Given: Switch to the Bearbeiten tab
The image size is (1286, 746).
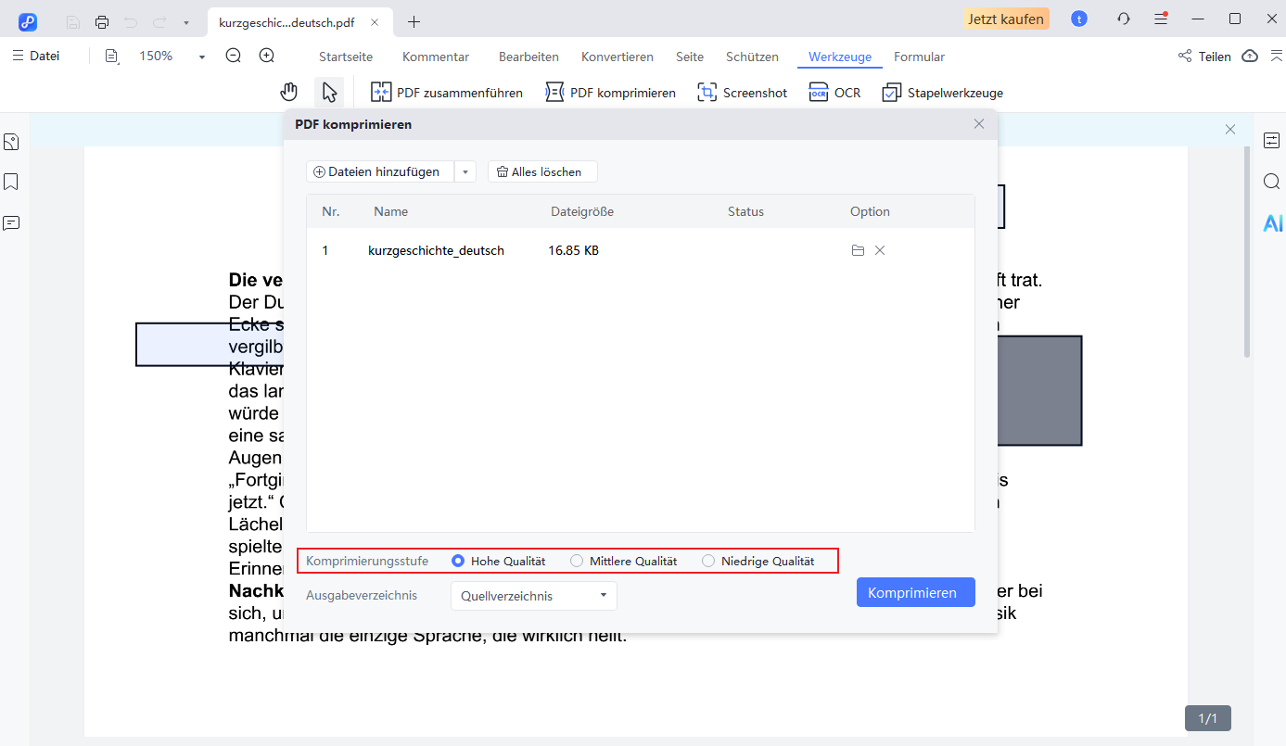Looking at the screenshot, I should (528, 57).
